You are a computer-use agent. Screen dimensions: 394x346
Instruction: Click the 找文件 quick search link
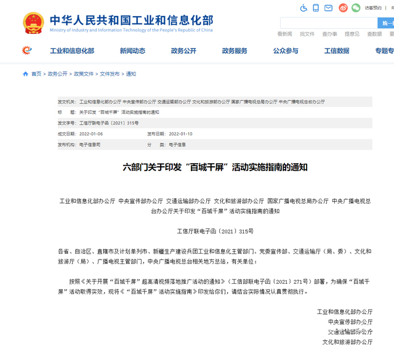pyautogui.click(x=307, y=34)
